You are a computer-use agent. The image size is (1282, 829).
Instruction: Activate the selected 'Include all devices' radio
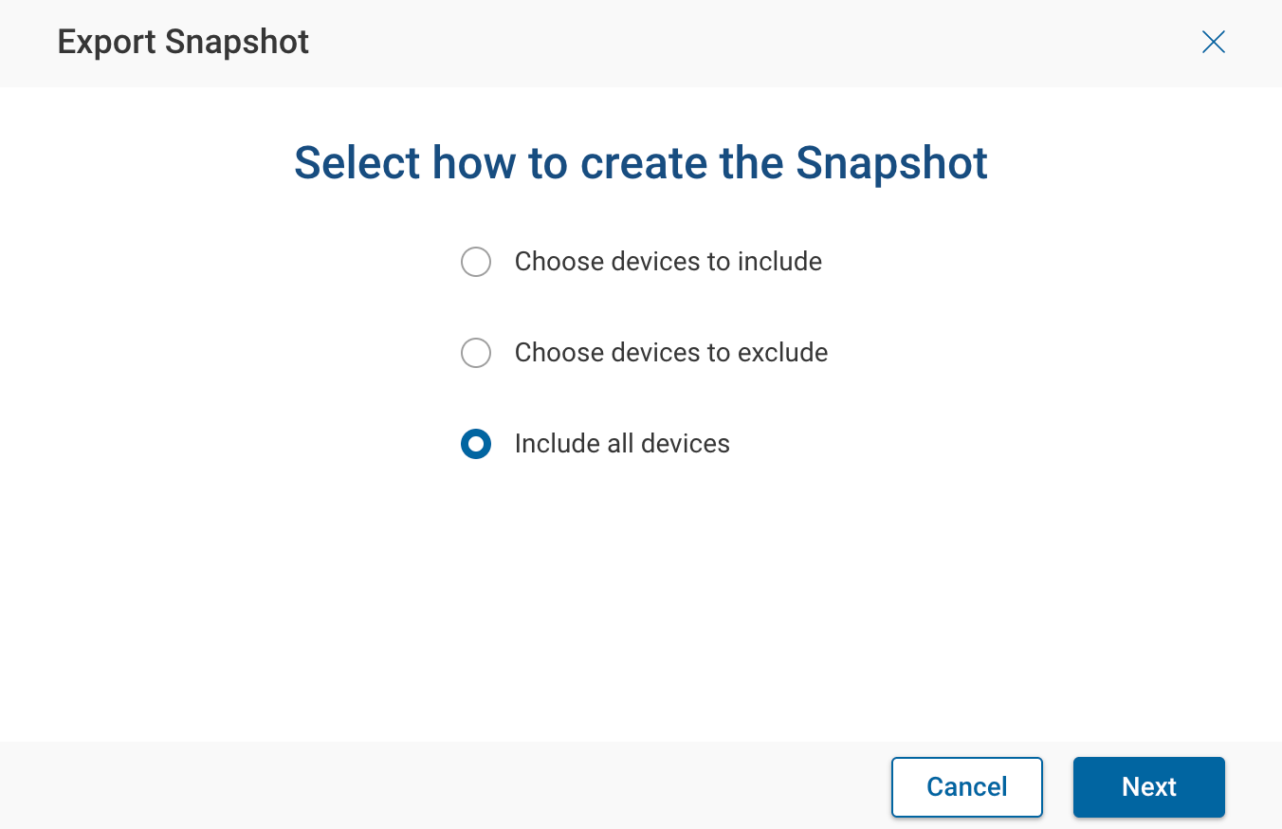pyautogui.click(x=476, y=444)
